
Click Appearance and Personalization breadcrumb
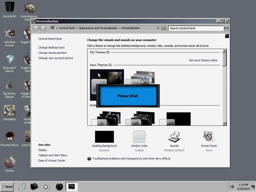coord(98,28)
